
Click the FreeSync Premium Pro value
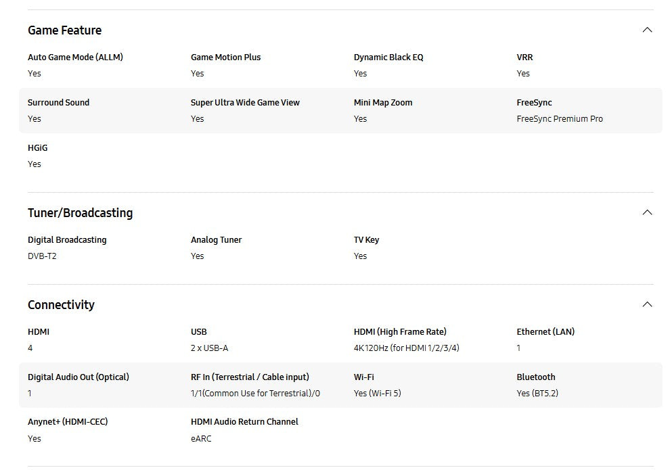pos(559,119)
